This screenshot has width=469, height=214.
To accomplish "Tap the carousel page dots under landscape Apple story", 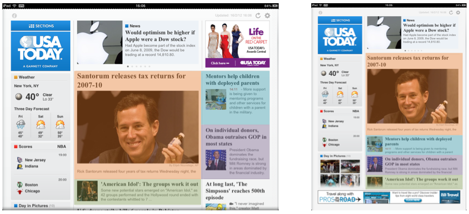I will click(139, 66).
